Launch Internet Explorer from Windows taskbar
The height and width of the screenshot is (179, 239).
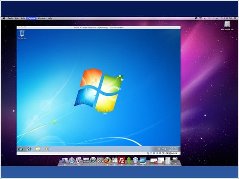click(x=29, y=149)
